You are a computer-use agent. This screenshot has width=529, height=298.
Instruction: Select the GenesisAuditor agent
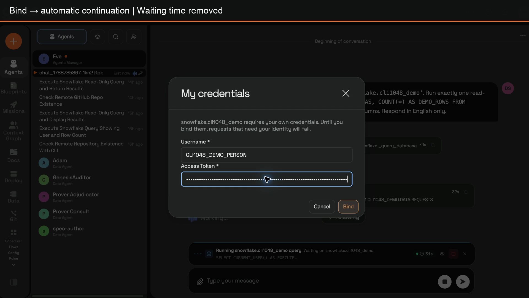point(89,180)
